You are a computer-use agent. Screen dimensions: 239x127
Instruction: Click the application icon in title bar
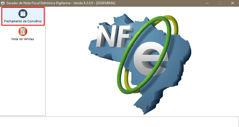click(3, 3)
